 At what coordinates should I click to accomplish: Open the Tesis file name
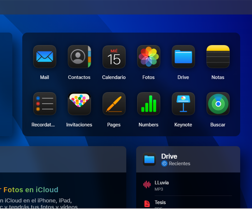point(160,202)
